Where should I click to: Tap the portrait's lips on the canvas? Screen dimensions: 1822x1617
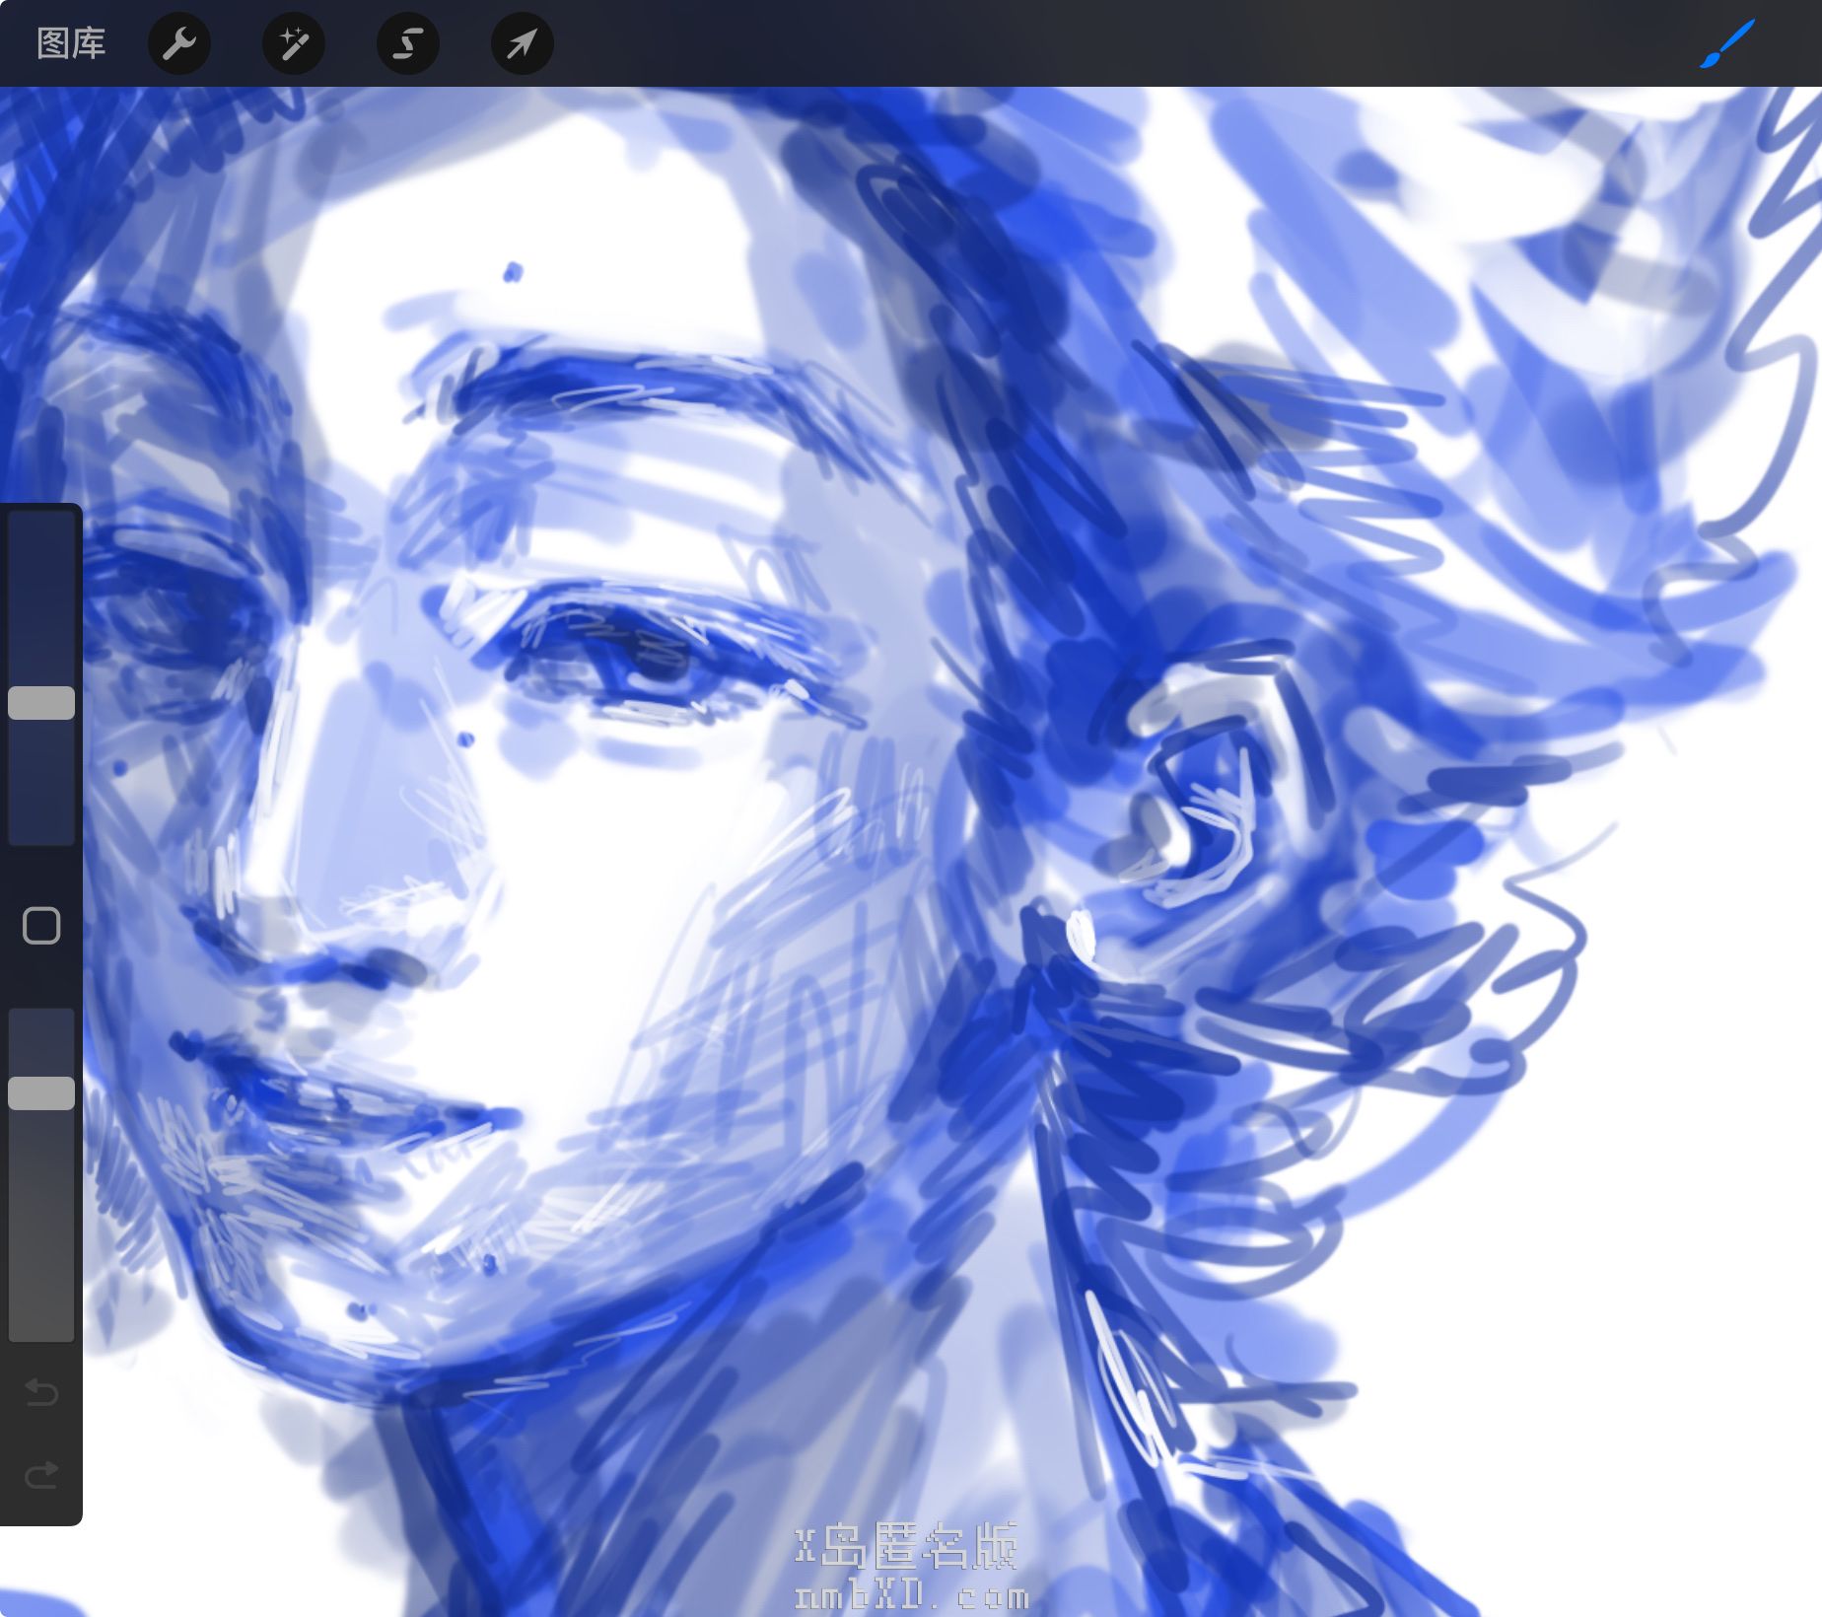[x=335, y=1094]
